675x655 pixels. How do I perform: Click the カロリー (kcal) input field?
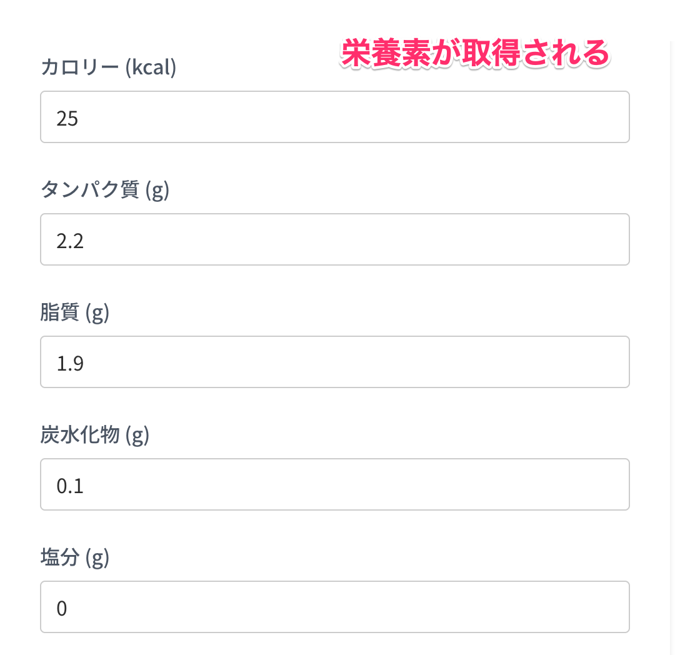[x=335, y=117]
